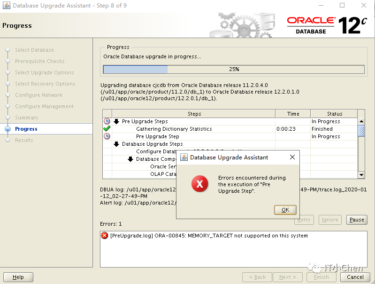Click the ORA-00845 MEMORY_TARGET error message
Screen dimensions: 375x284
click(209, 236)
